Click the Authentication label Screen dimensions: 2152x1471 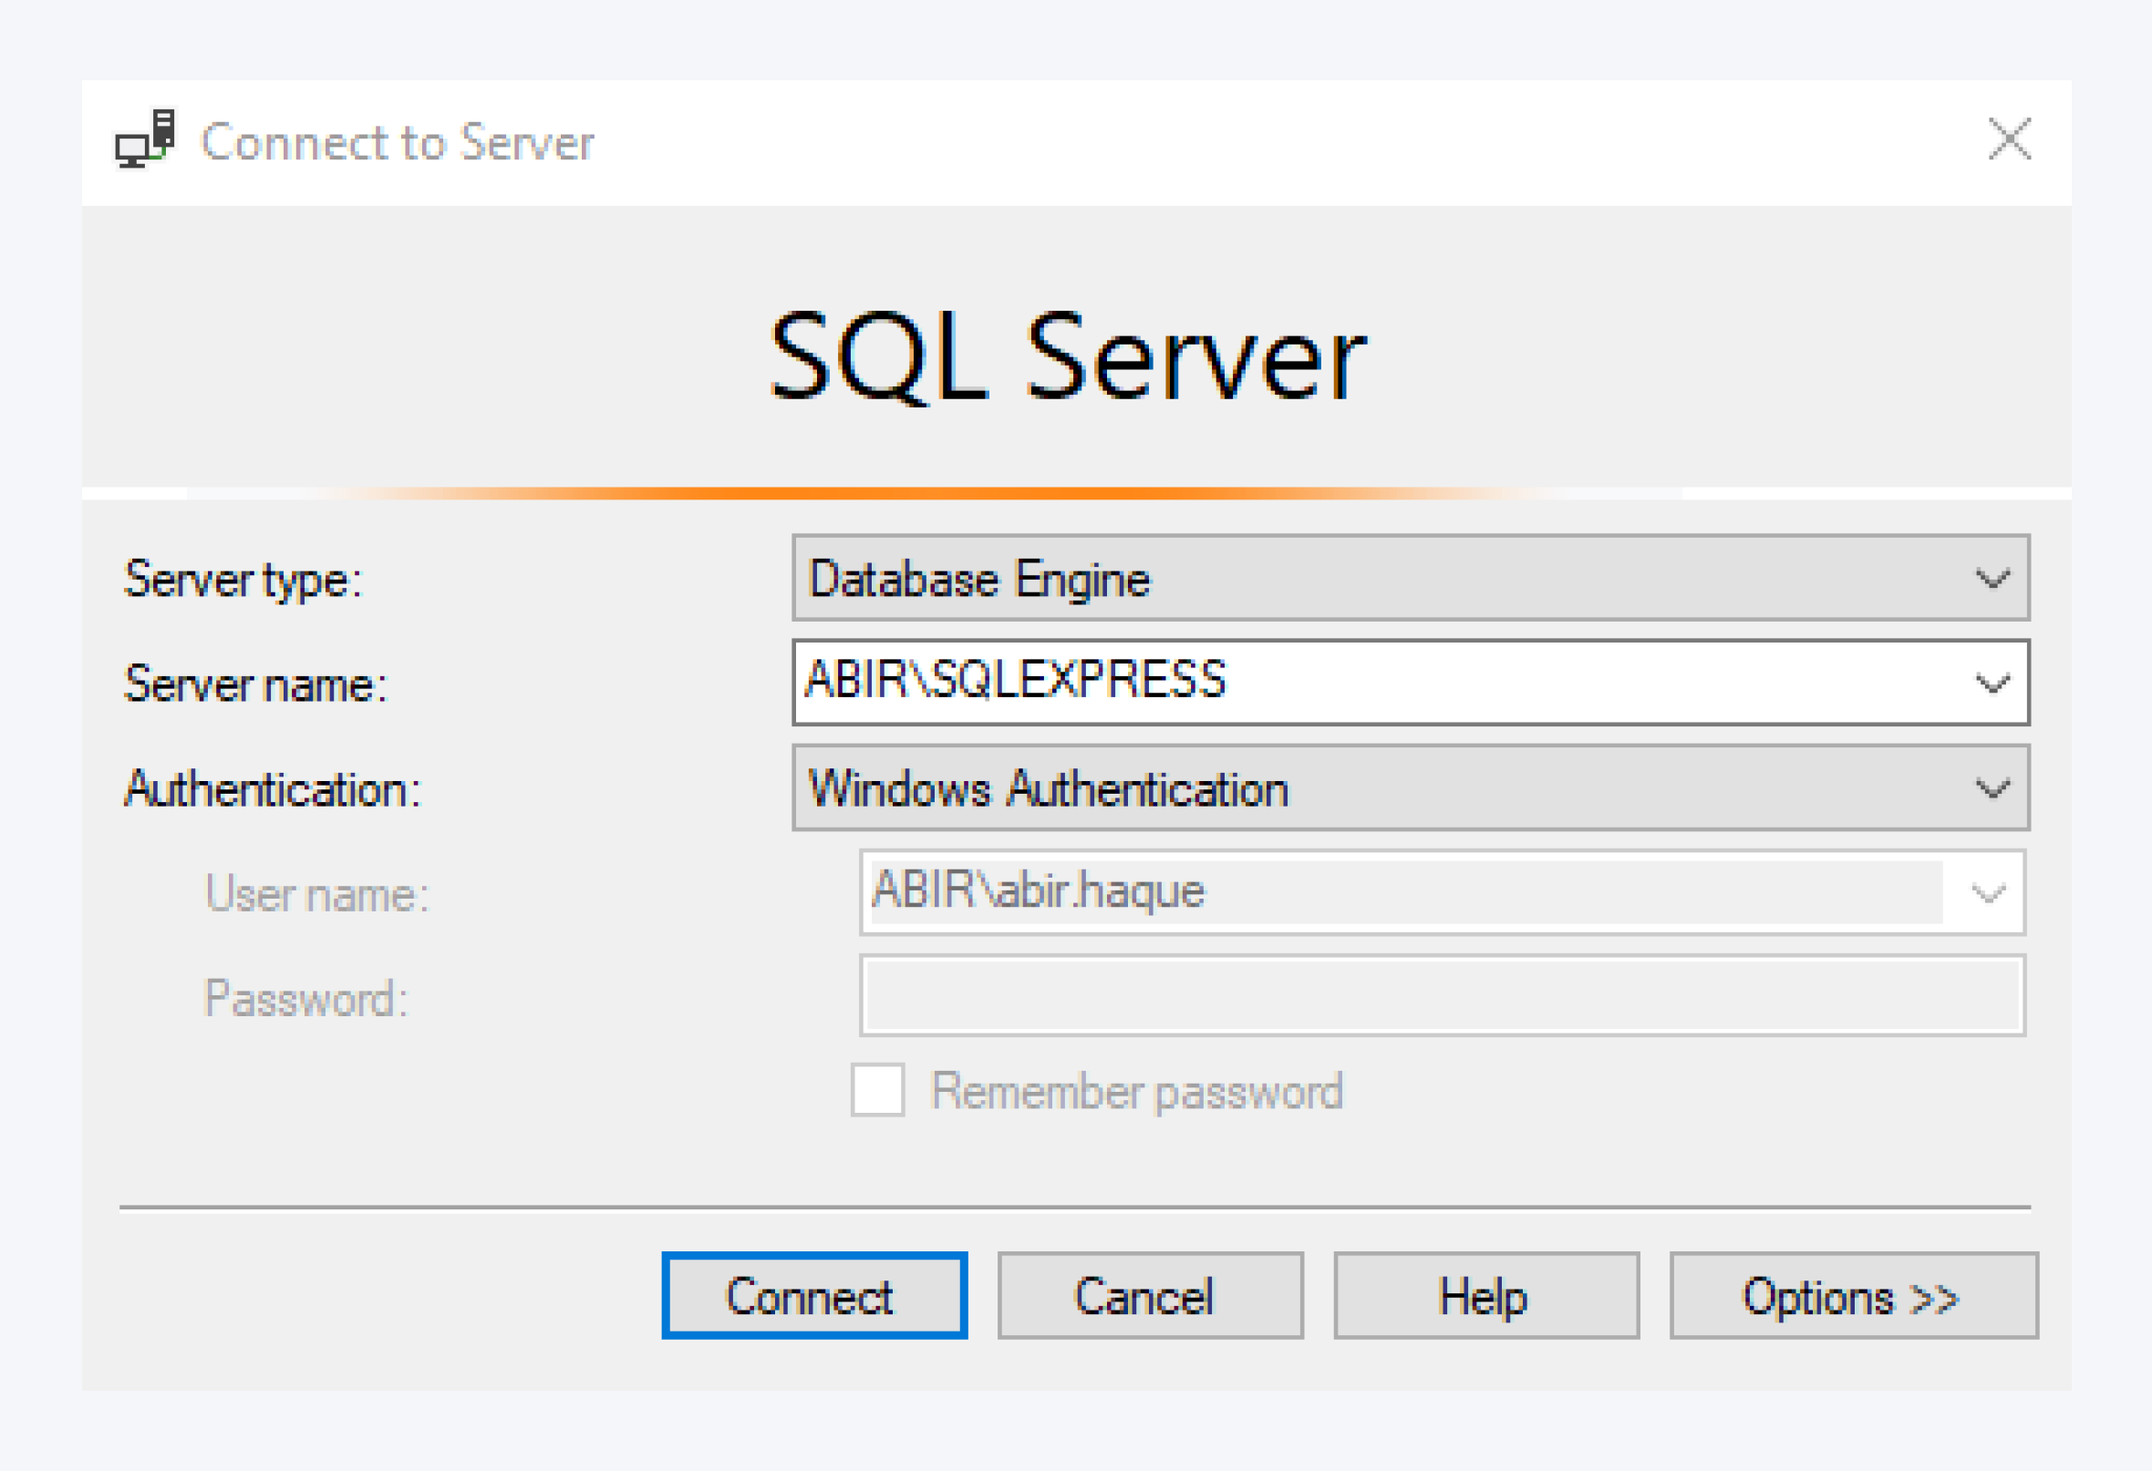tap(273, 788)
